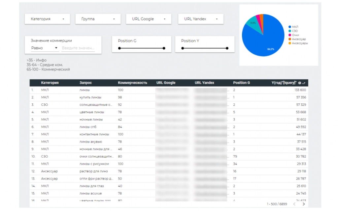
Task: Click the dark orange Аксессуар legend dot
Action: 290,39
